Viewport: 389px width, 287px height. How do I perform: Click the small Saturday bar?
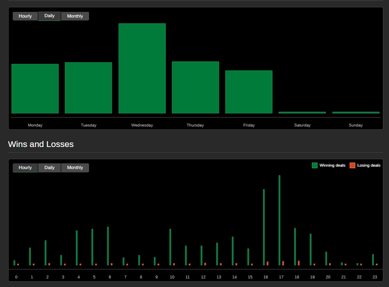coord(302,112)
